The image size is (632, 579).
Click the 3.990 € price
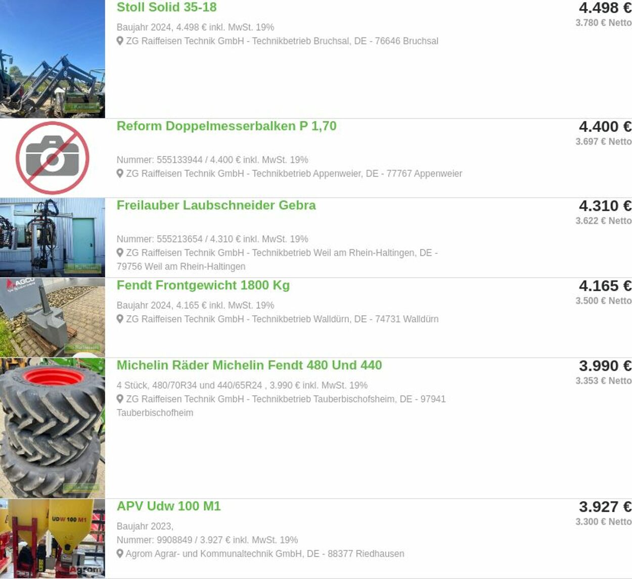605,366
